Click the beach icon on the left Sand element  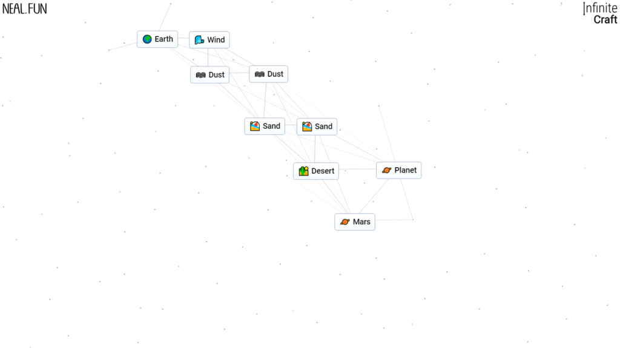[x=255, y=126]
